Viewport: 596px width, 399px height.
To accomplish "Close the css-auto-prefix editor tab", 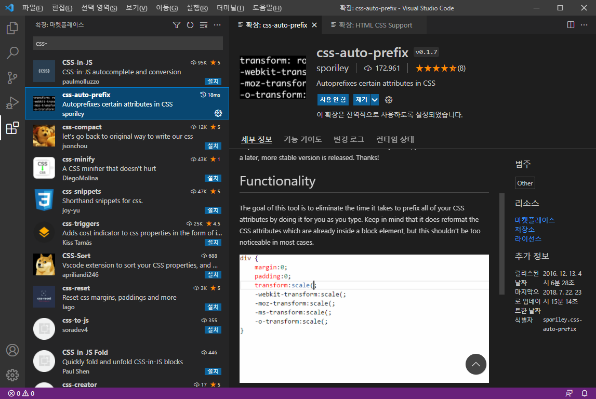I will tap(314, 25).
